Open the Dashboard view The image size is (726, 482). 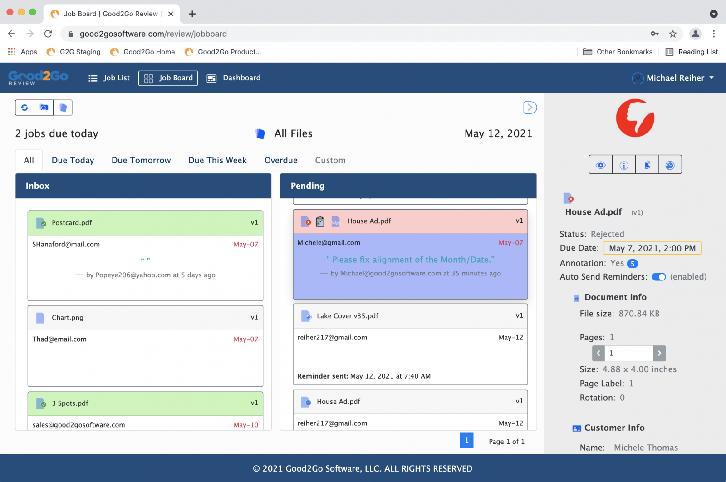[x=234, y=78]
